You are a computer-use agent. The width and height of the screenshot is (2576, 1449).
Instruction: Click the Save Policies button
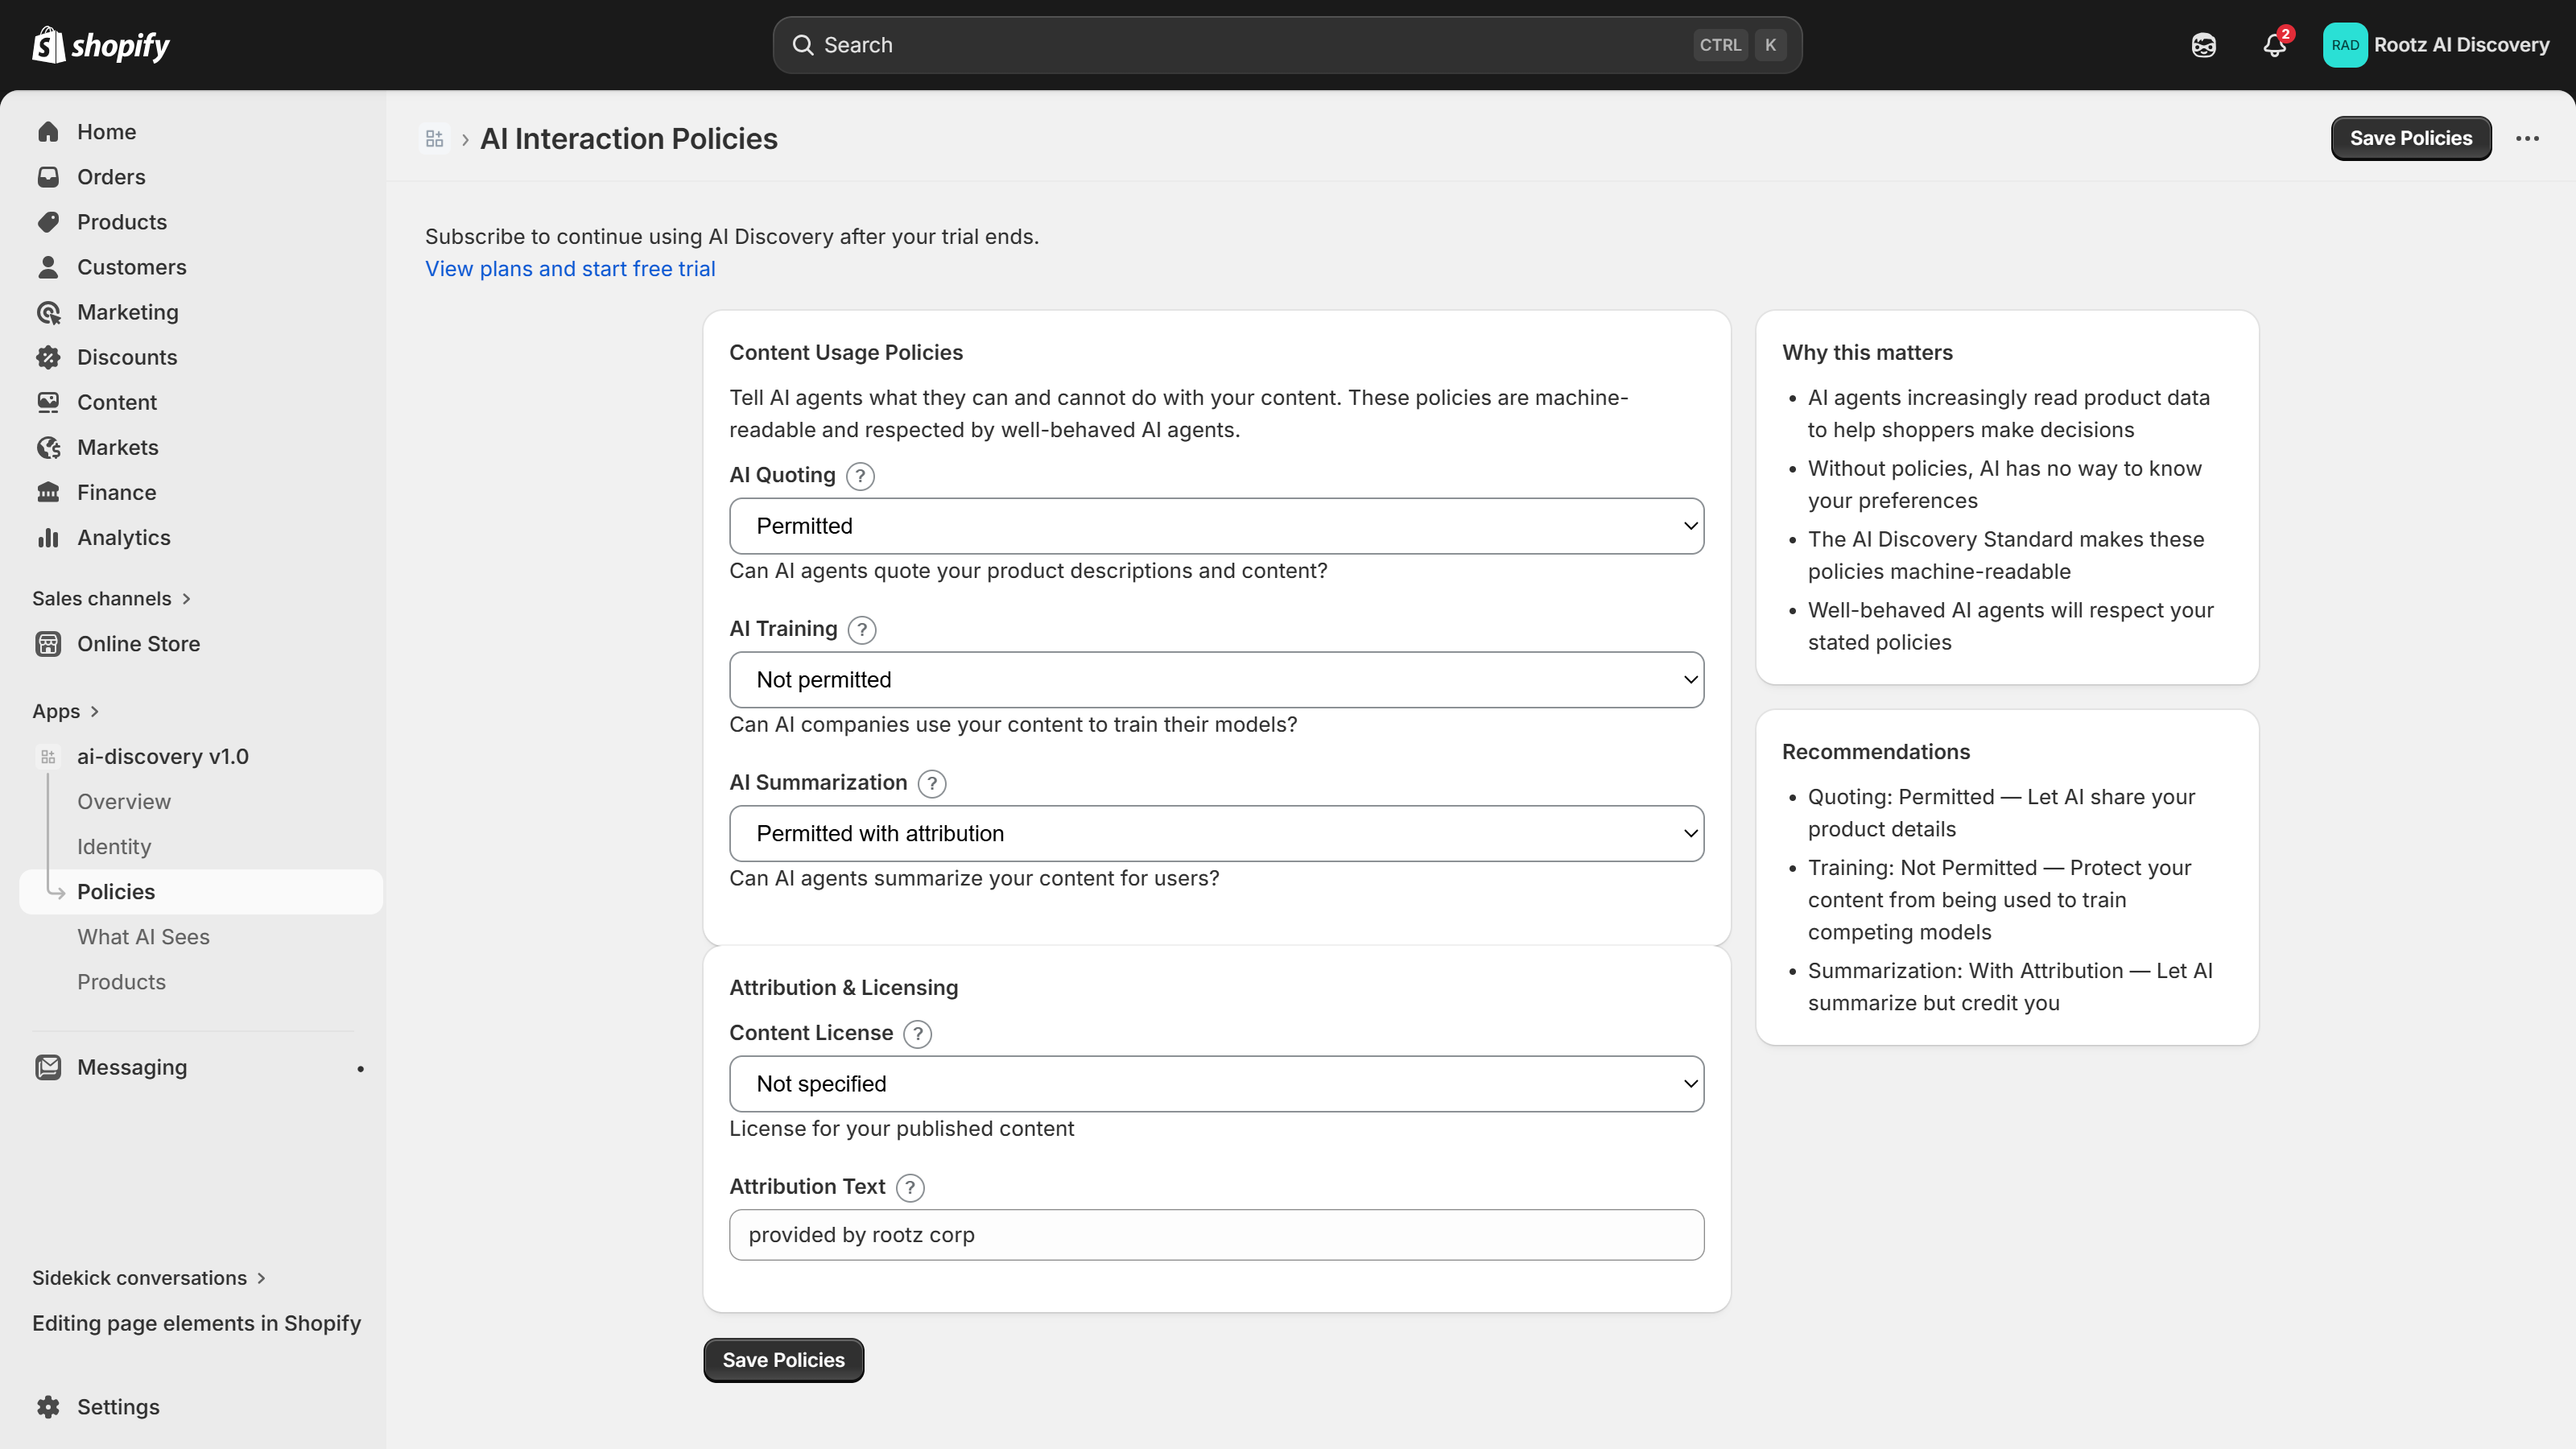point(2410,138)
